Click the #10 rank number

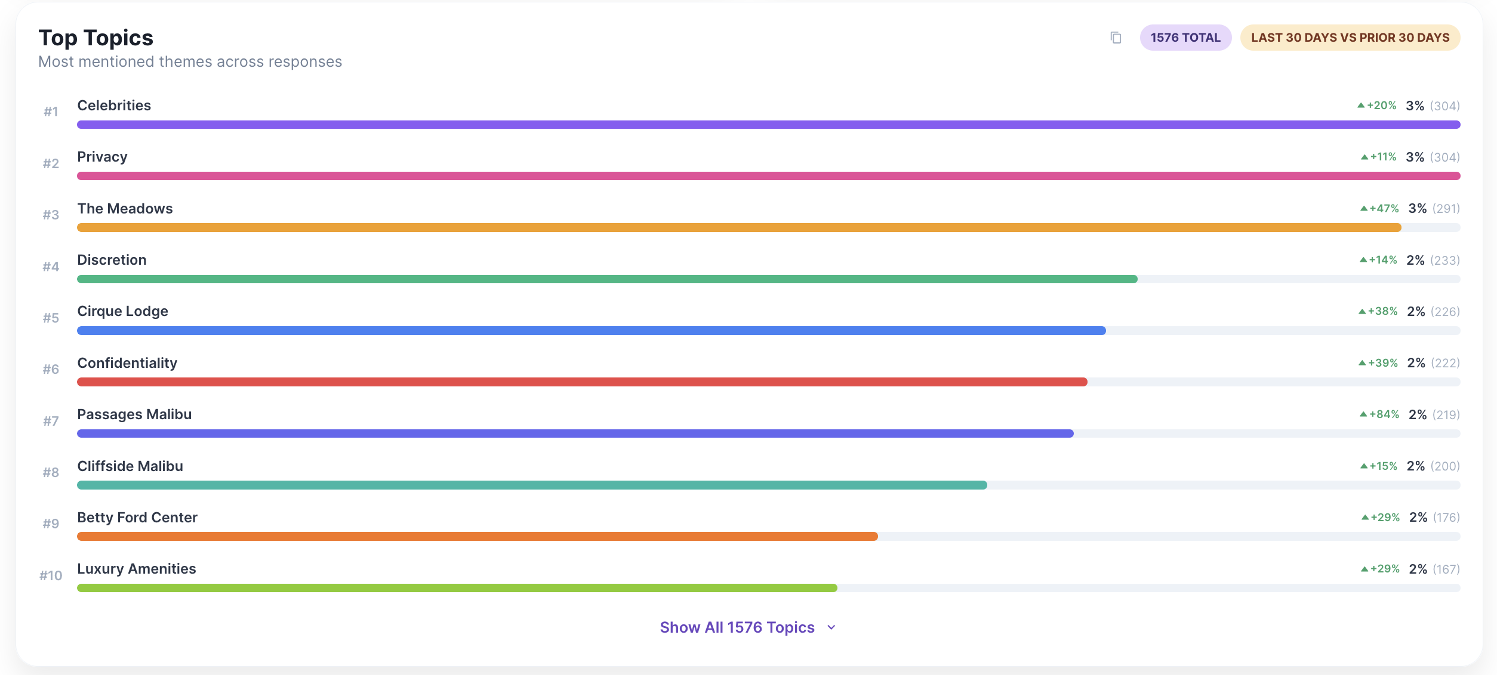pyautogui.click(x=51, y=575)
